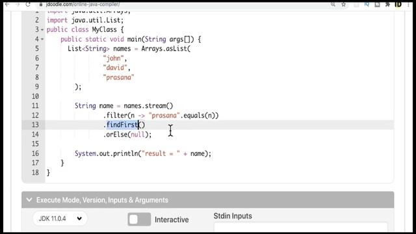Image resolution: width=416 pixels, height=234 pixels.
Task: Click the "john" string on line 6
Action: click(x=113, y=58)
